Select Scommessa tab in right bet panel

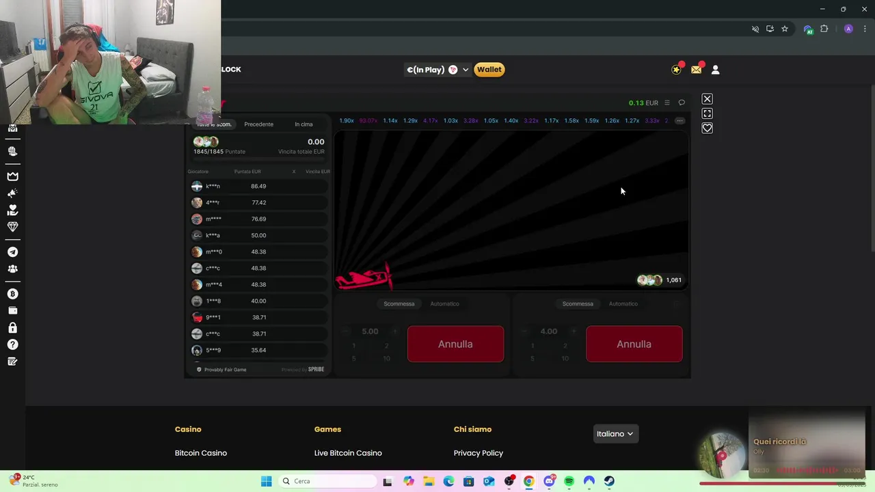point(578,303)
